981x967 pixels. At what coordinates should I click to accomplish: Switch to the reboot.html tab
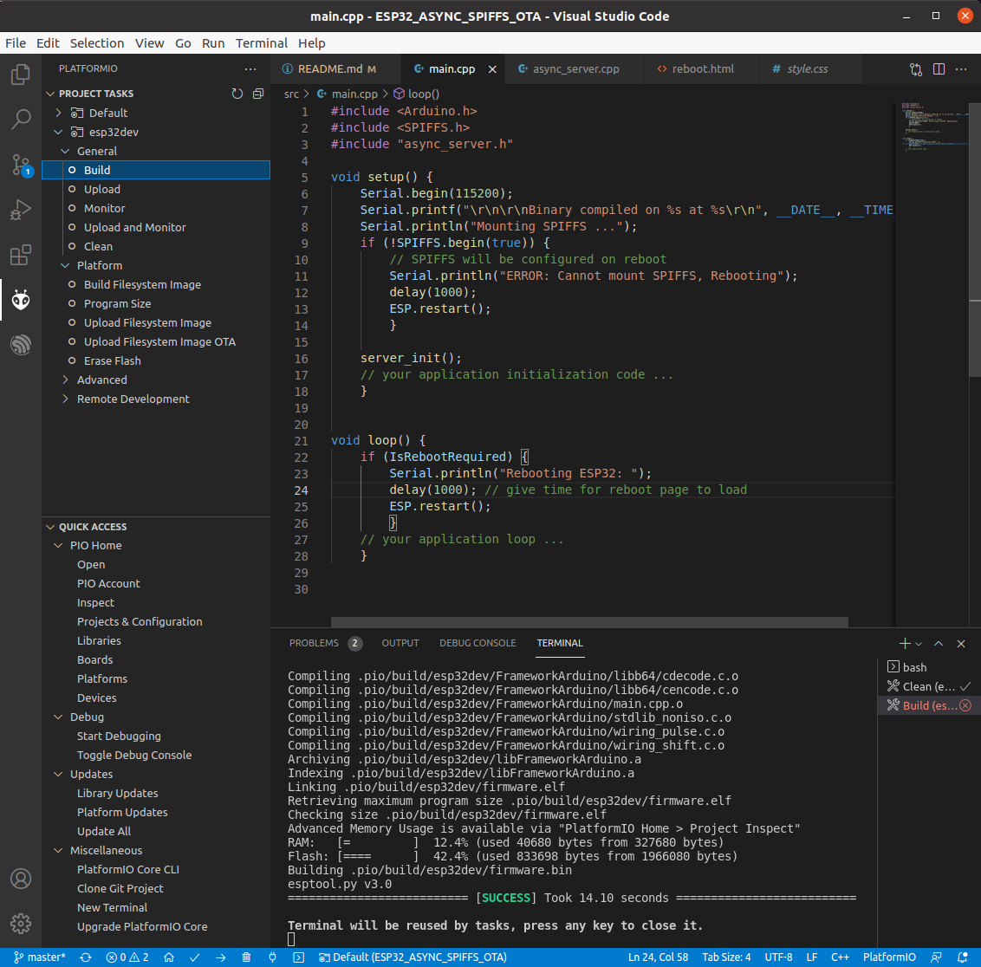tap(701, 68)
